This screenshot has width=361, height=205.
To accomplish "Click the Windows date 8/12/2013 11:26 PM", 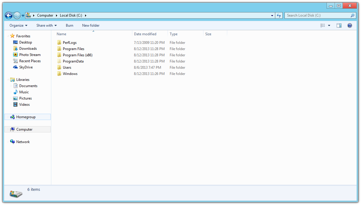I will [x=149, y=74].
